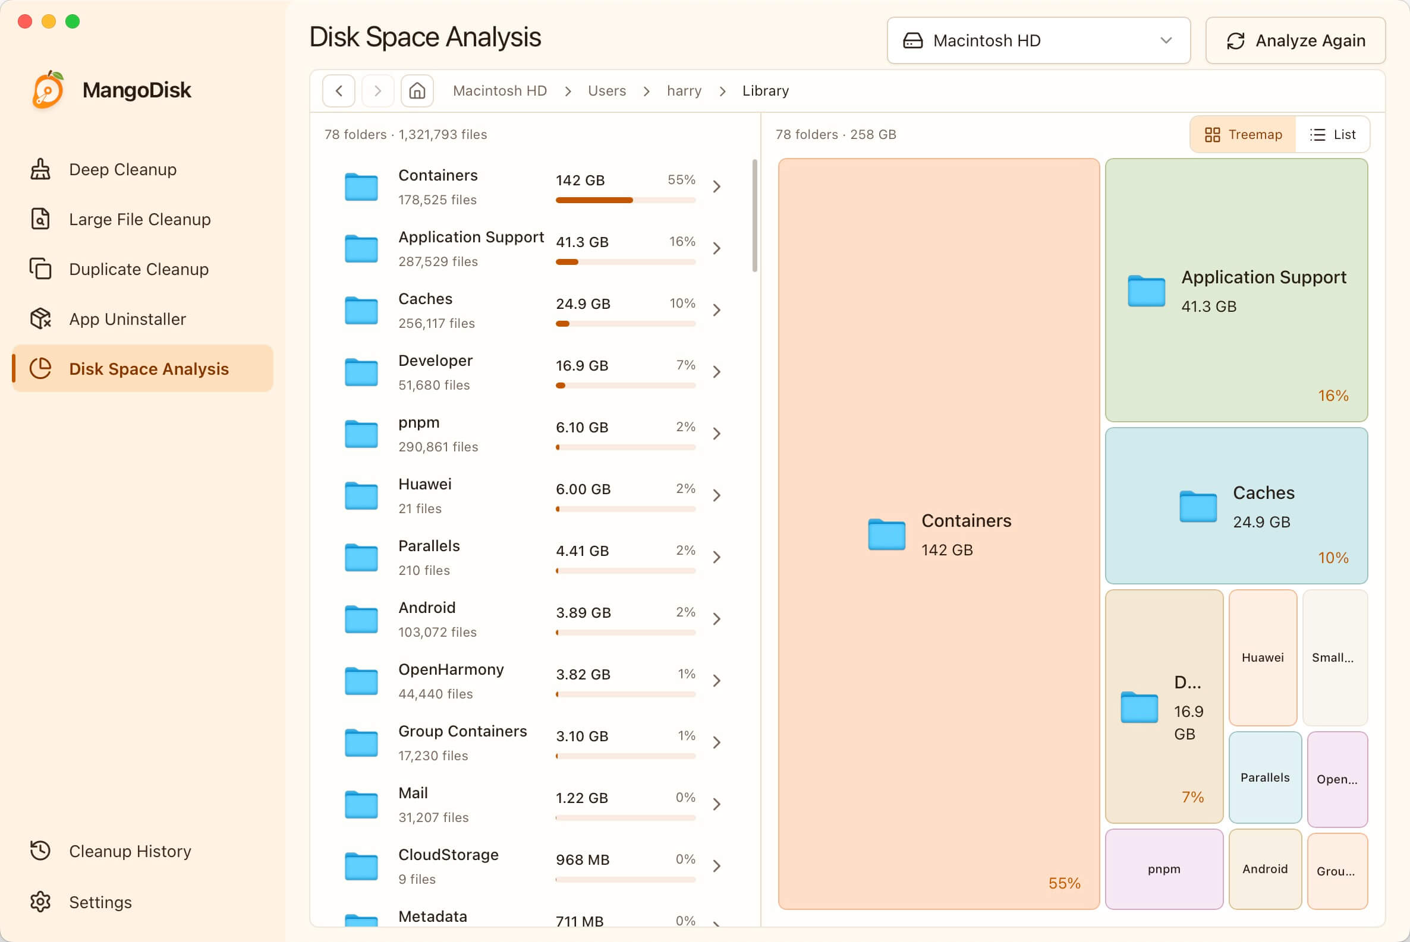
Task: Go to App Uninstaller
Action: click(x=143, y=319)
